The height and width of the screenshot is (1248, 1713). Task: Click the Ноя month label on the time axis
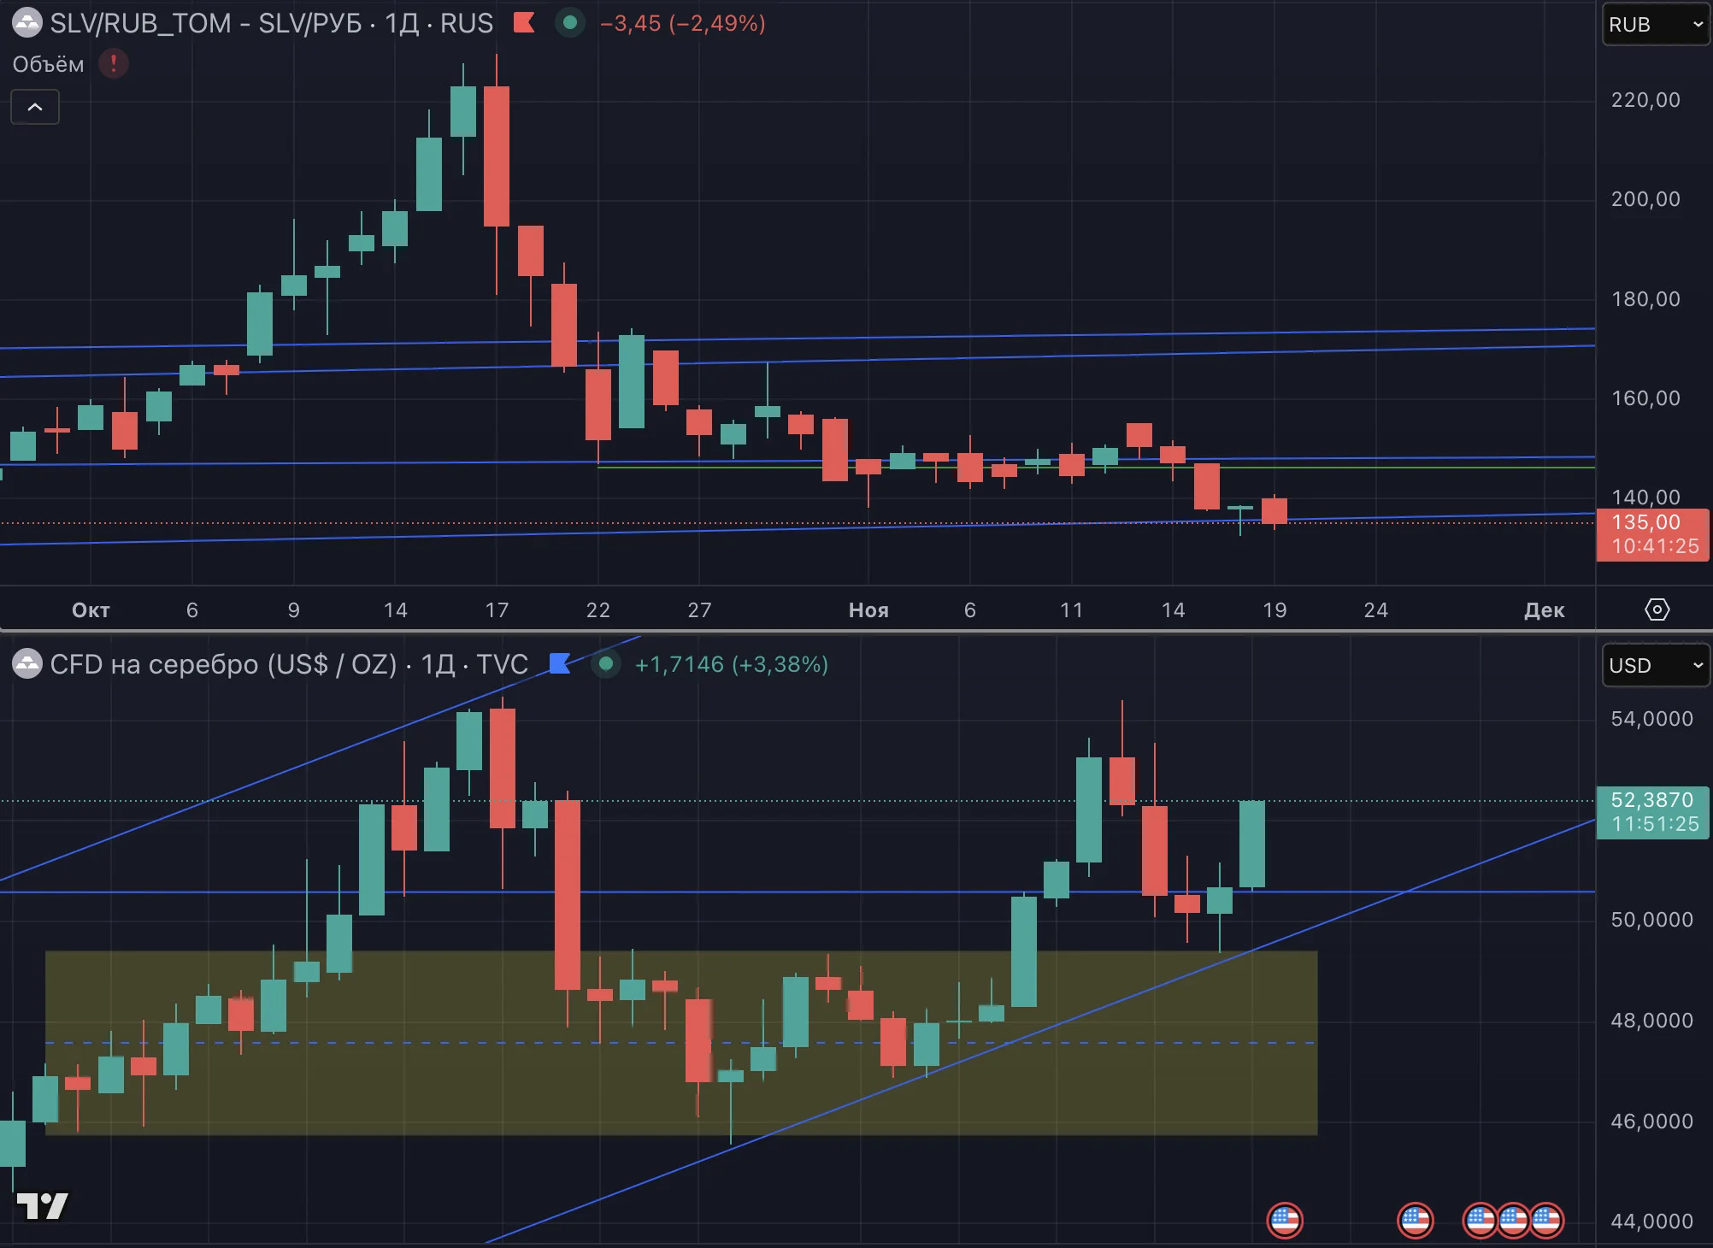(x=868, y=609)
